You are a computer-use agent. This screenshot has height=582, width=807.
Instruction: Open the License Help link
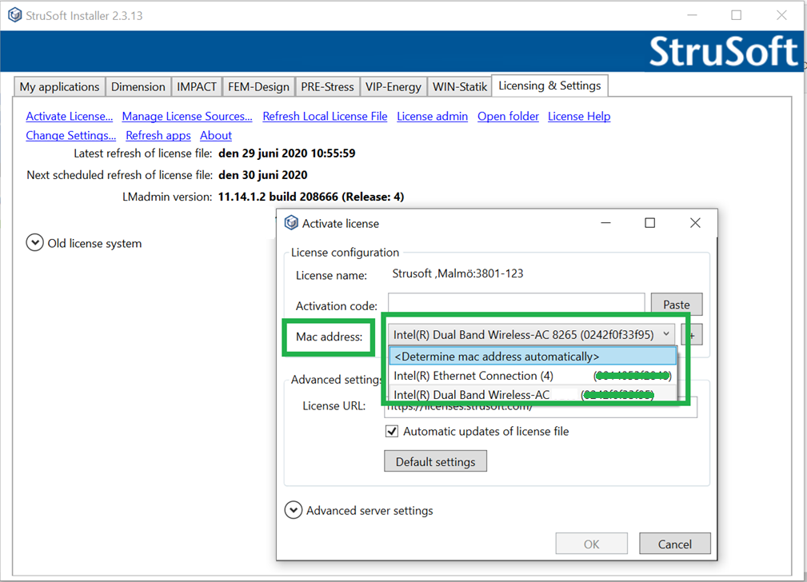[579, 116]
